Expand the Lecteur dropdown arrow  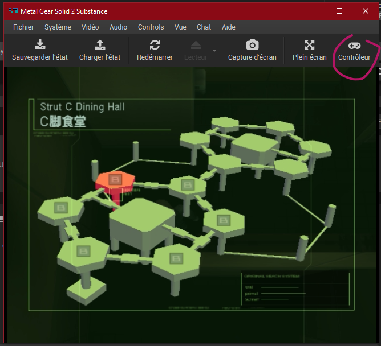pyautogui.click(x=214, y=51)
